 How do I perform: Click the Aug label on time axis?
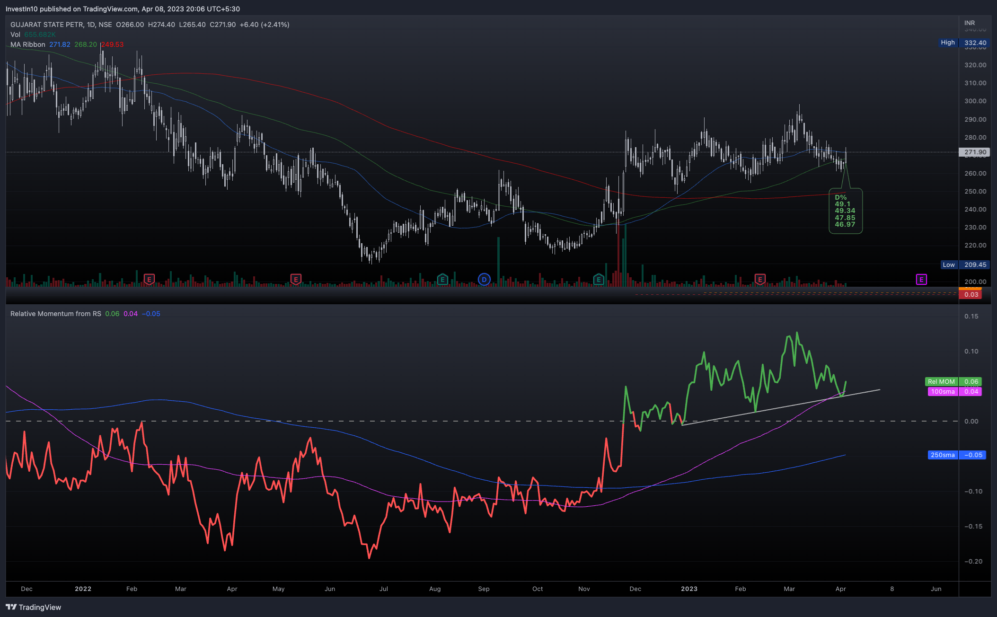[435, 589]
